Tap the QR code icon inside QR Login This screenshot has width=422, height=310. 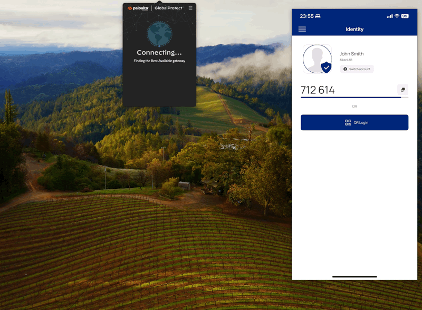tap(347, 122)
